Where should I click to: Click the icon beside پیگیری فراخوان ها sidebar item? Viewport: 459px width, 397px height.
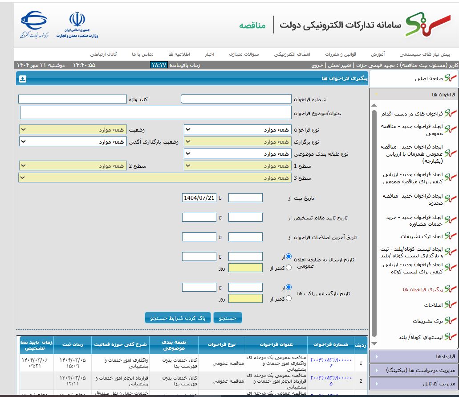[453, 289]
